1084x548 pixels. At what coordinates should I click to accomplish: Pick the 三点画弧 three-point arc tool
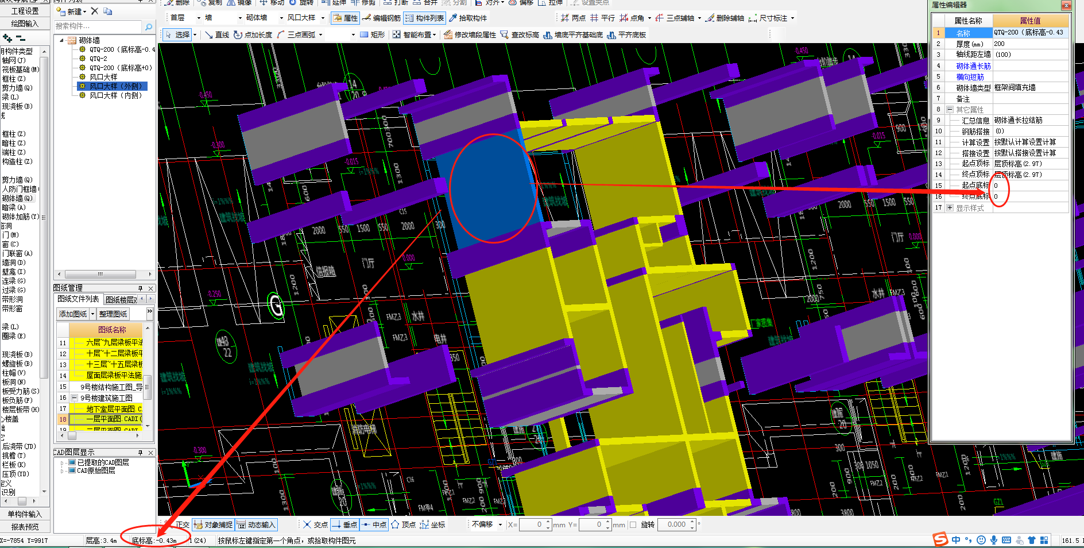[x=296, y=34]
